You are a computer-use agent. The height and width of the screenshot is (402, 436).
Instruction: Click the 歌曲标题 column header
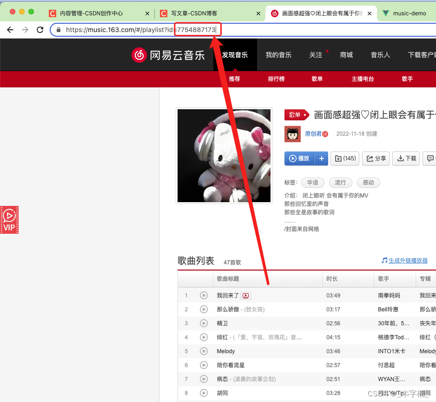[267, 278]
